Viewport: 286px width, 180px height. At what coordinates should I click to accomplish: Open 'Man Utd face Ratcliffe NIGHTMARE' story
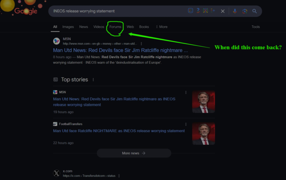click(119, 131)
